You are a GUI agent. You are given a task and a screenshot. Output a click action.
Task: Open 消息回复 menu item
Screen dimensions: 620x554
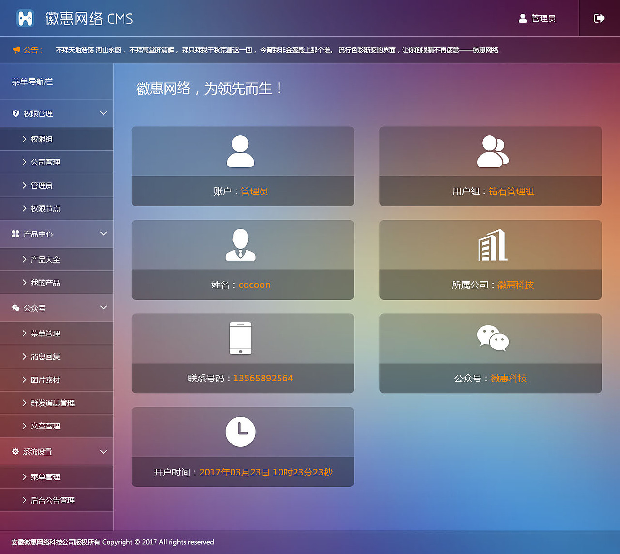(x=57, y=356)
